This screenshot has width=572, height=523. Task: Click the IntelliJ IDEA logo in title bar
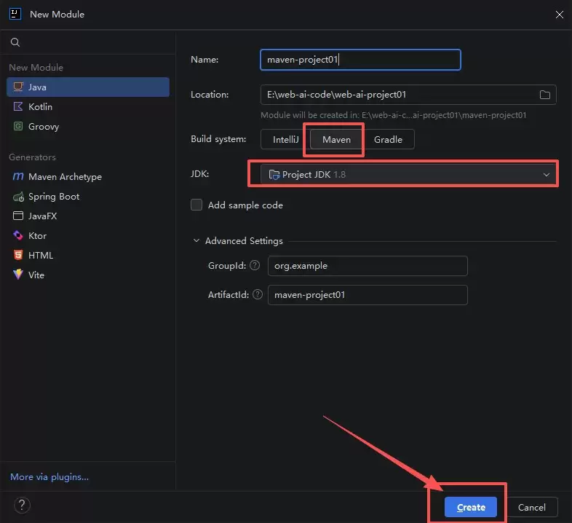[x=15, y=14]
